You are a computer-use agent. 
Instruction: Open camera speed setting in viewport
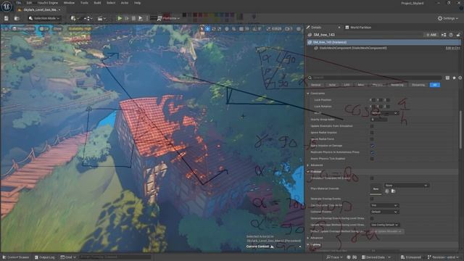289,29
